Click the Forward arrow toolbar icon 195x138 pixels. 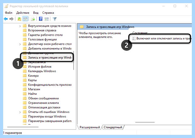(x=11, y=19)
